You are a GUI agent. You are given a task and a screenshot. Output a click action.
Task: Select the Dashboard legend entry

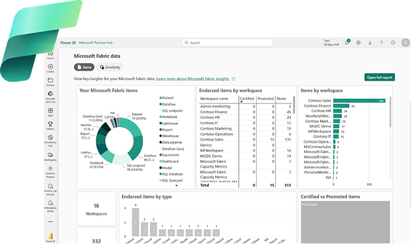[169, 162]
